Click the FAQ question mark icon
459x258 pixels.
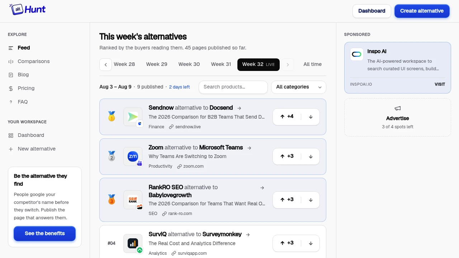(11, 102)
